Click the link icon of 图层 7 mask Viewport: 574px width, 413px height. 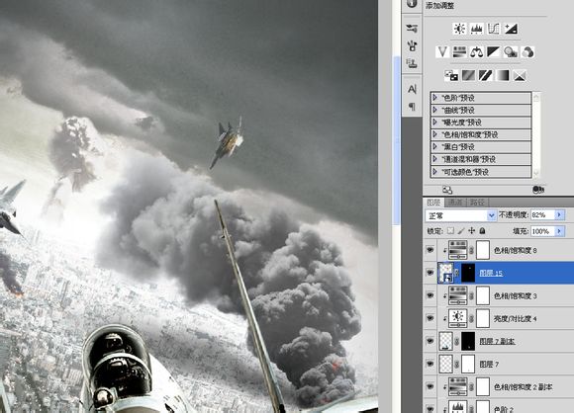(x=457, y=364)
